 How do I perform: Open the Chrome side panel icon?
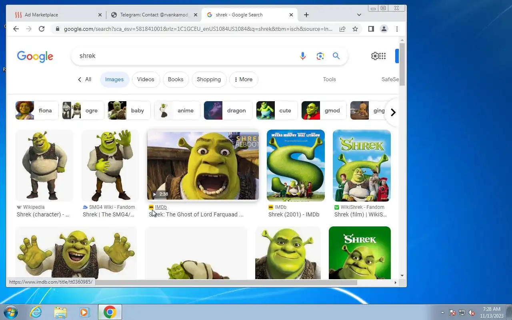[x=371, y=29]
